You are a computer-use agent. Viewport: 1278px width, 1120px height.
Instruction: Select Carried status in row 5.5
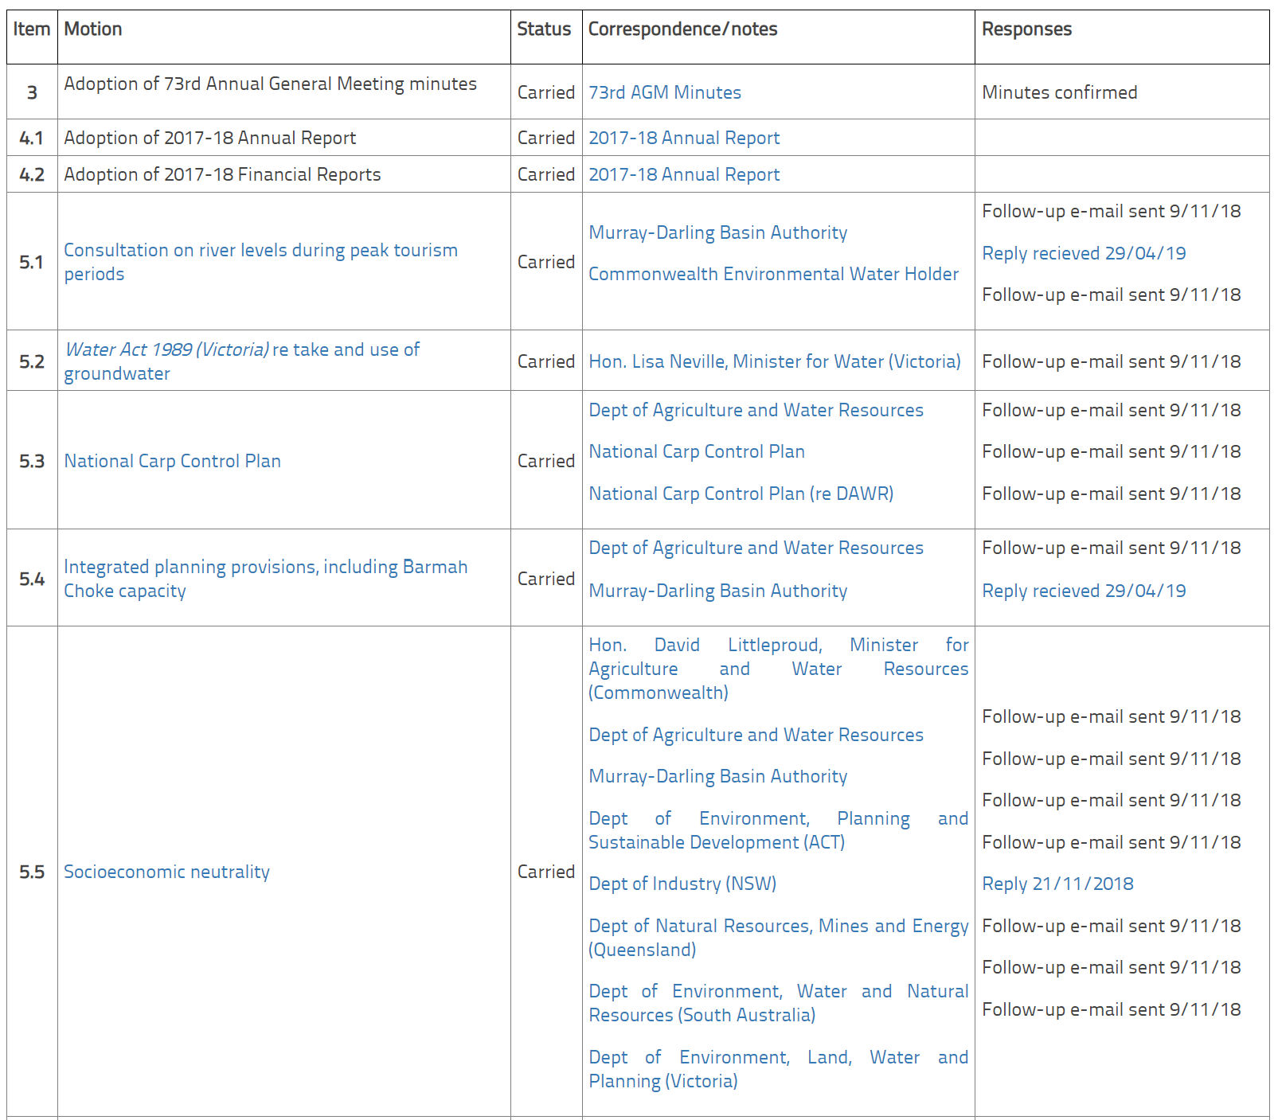[x=545, y=872]
